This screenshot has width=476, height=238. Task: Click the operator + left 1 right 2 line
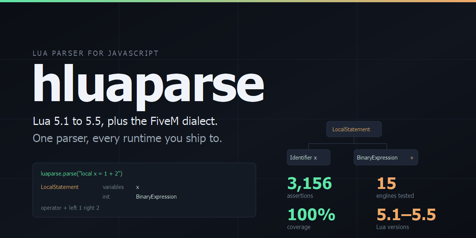point(70,208)
